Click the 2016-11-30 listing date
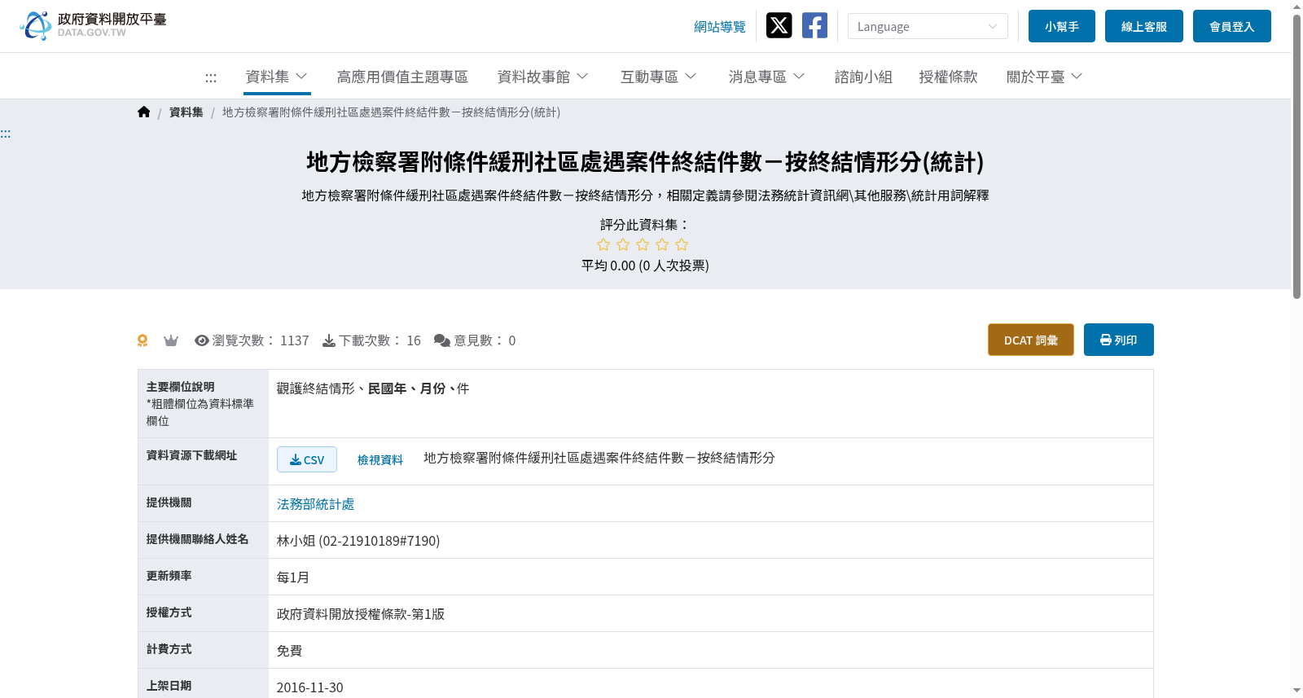Viewport: 1303px width, 698px height. (310, 687)
